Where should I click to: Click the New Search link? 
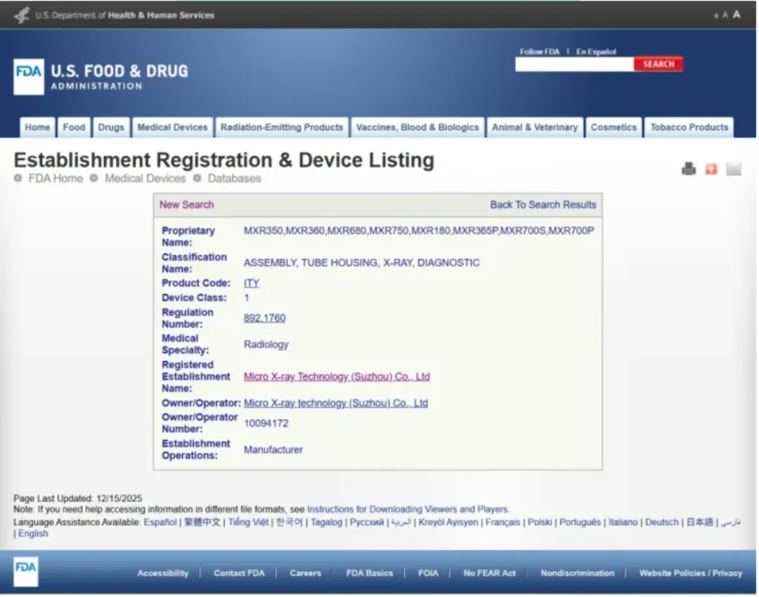click(x=186, y=205)
